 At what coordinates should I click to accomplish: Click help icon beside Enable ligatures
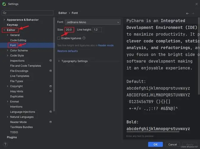[x=84, y=38]
